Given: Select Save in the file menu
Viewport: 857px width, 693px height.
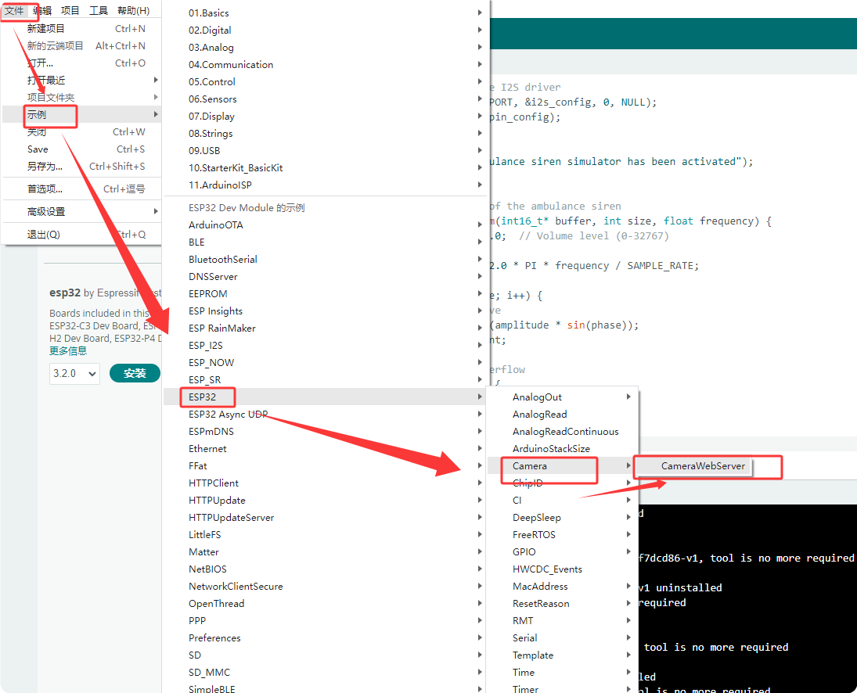Looking at the screenshot, I should tap(82, 149).
